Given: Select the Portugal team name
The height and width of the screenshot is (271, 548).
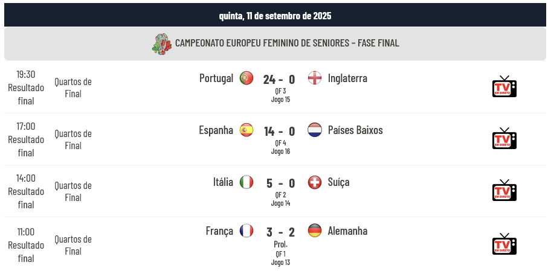Looking at the screenshot, I should point(216,78).
